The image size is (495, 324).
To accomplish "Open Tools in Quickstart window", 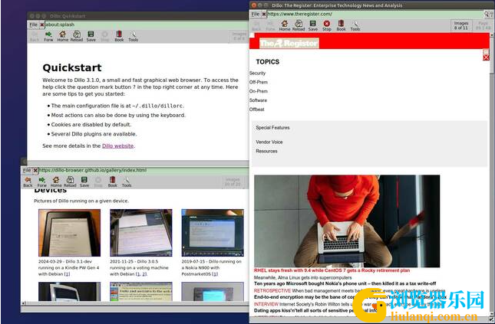I will click(134, 34).
